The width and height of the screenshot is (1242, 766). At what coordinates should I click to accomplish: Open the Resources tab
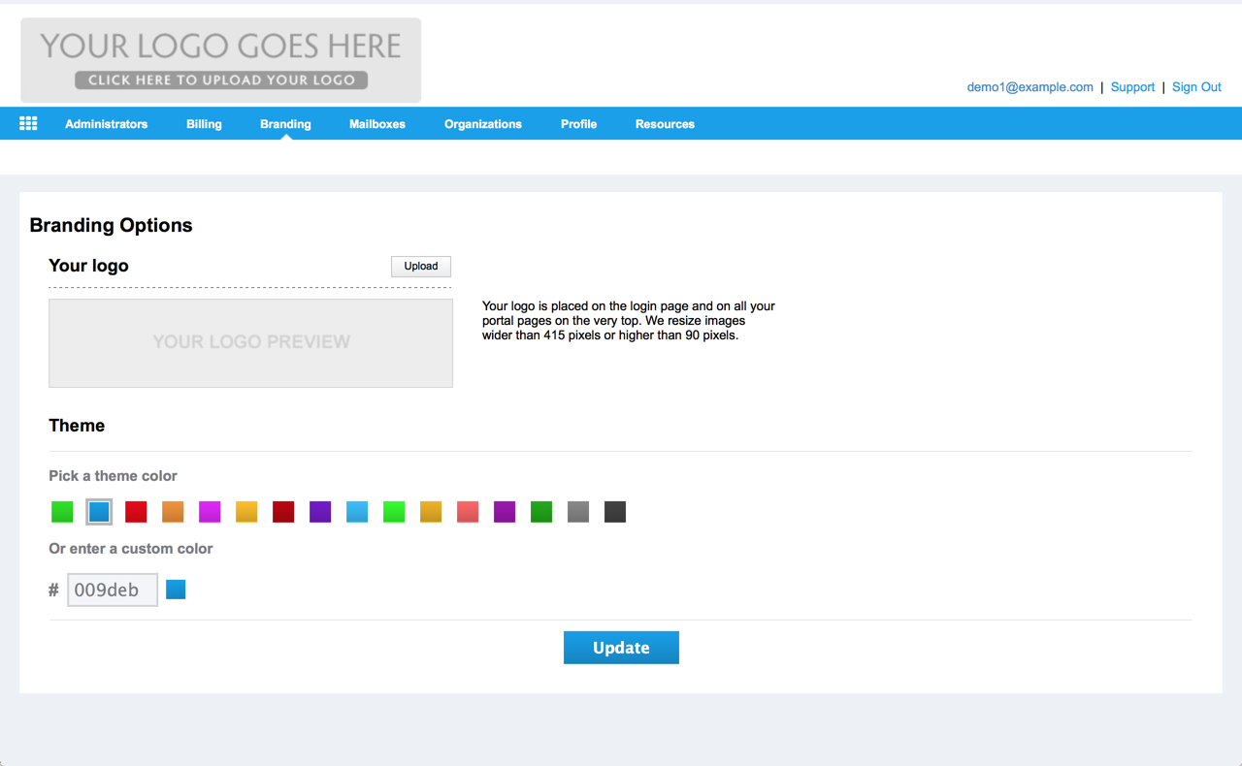coord(665,124)
